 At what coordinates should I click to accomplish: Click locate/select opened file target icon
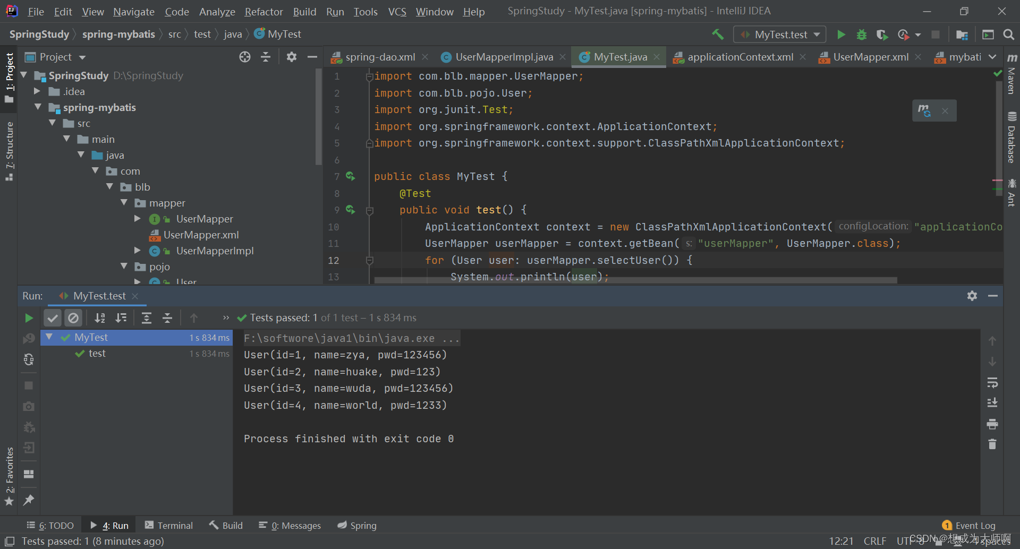[x=244, y=57]
